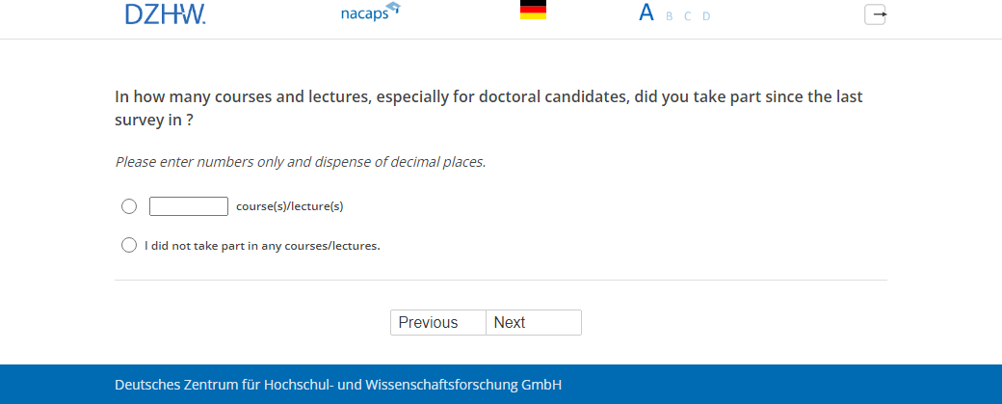Screen dimensions: 1002x404
Task: Choose font size option C
Action: coord(688,16)
